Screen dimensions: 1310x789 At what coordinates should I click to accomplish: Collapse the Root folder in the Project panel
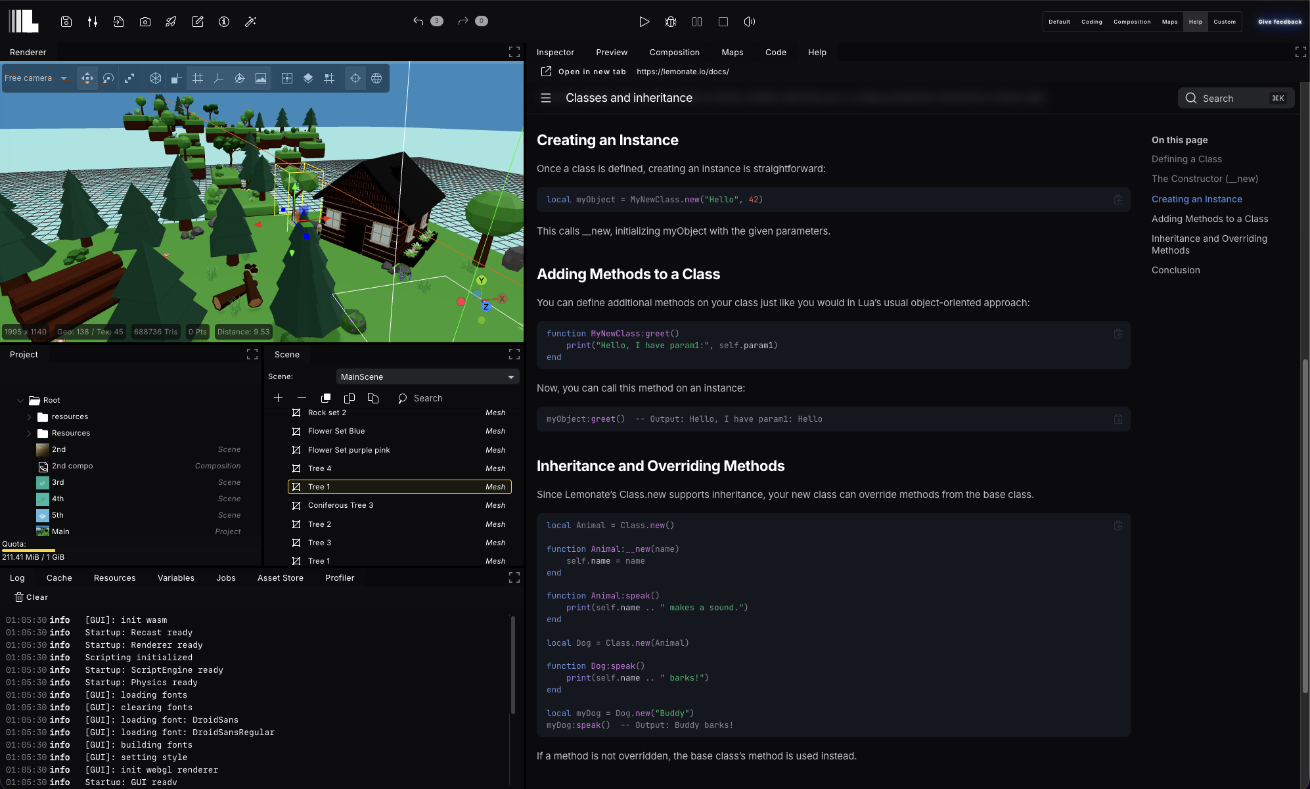tap(20, 400)
